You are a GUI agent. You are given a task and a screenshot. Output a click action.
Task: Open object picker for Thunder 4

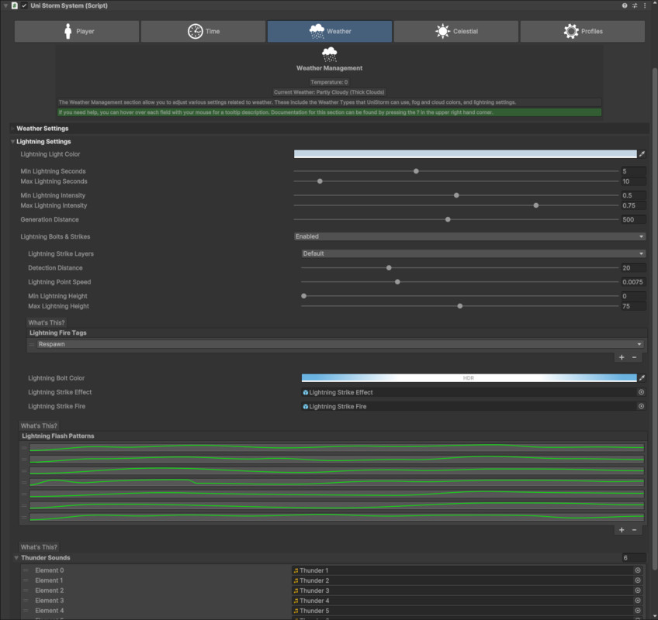[638, 601]
